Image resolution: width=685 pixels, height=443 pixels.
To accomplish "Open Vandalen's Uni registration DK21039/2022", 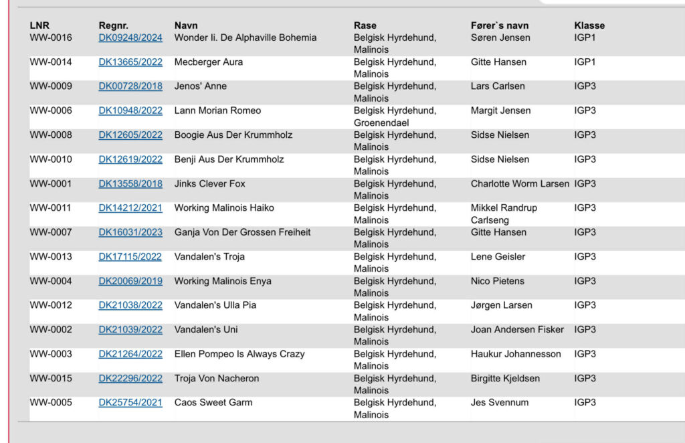I will [x=130, y=330].
